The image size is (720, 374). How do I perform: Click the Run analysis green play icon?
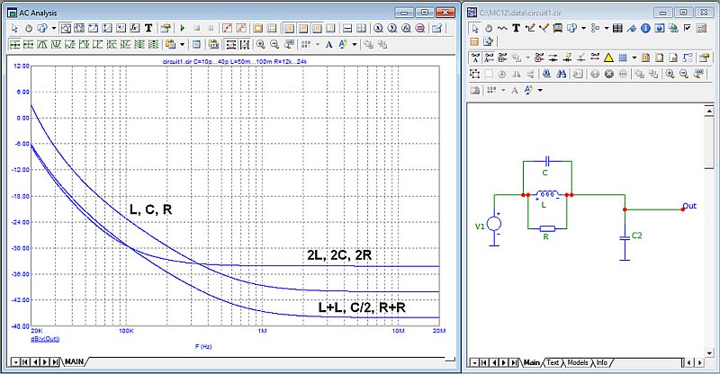(x=182, y=28)
